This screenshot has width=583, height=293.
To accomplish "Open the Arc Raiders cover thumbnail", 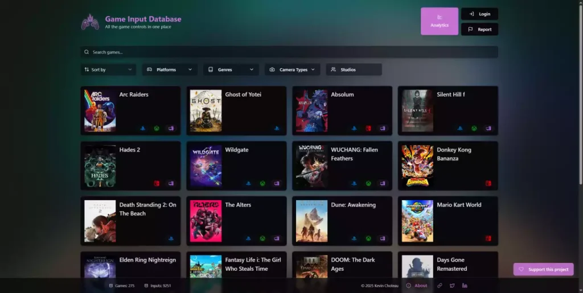I will pyautogui.click(x=100, y=111).
